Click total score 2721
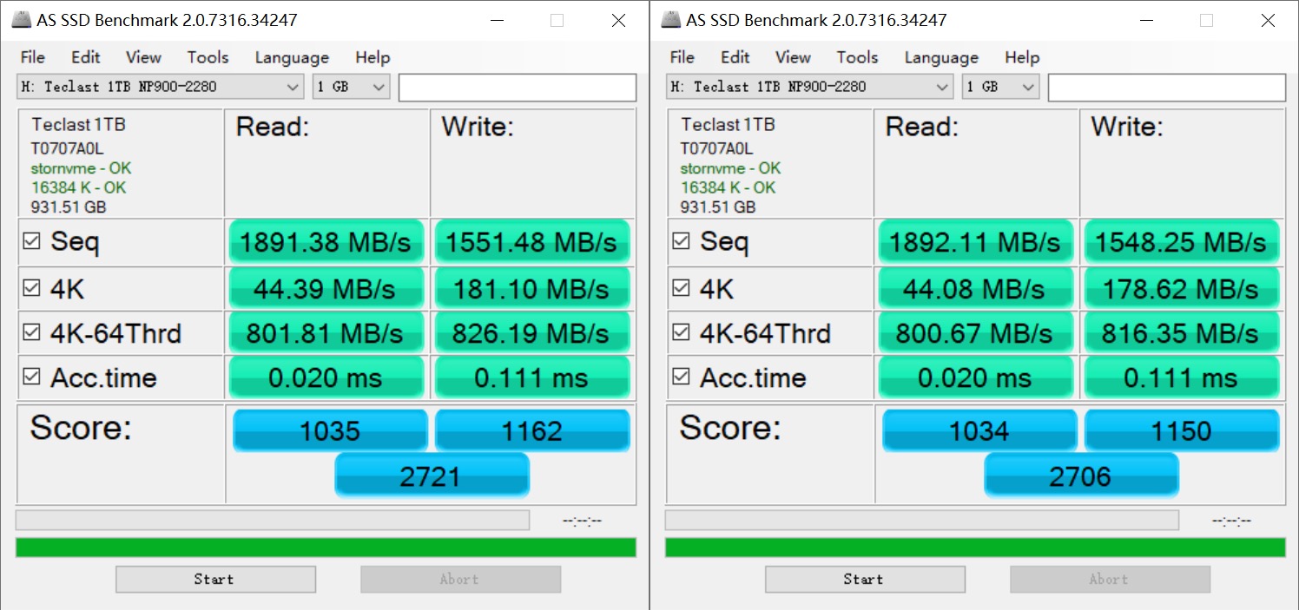The width and height of the screenshot is (1299, 610). click(x=432, y=476)
